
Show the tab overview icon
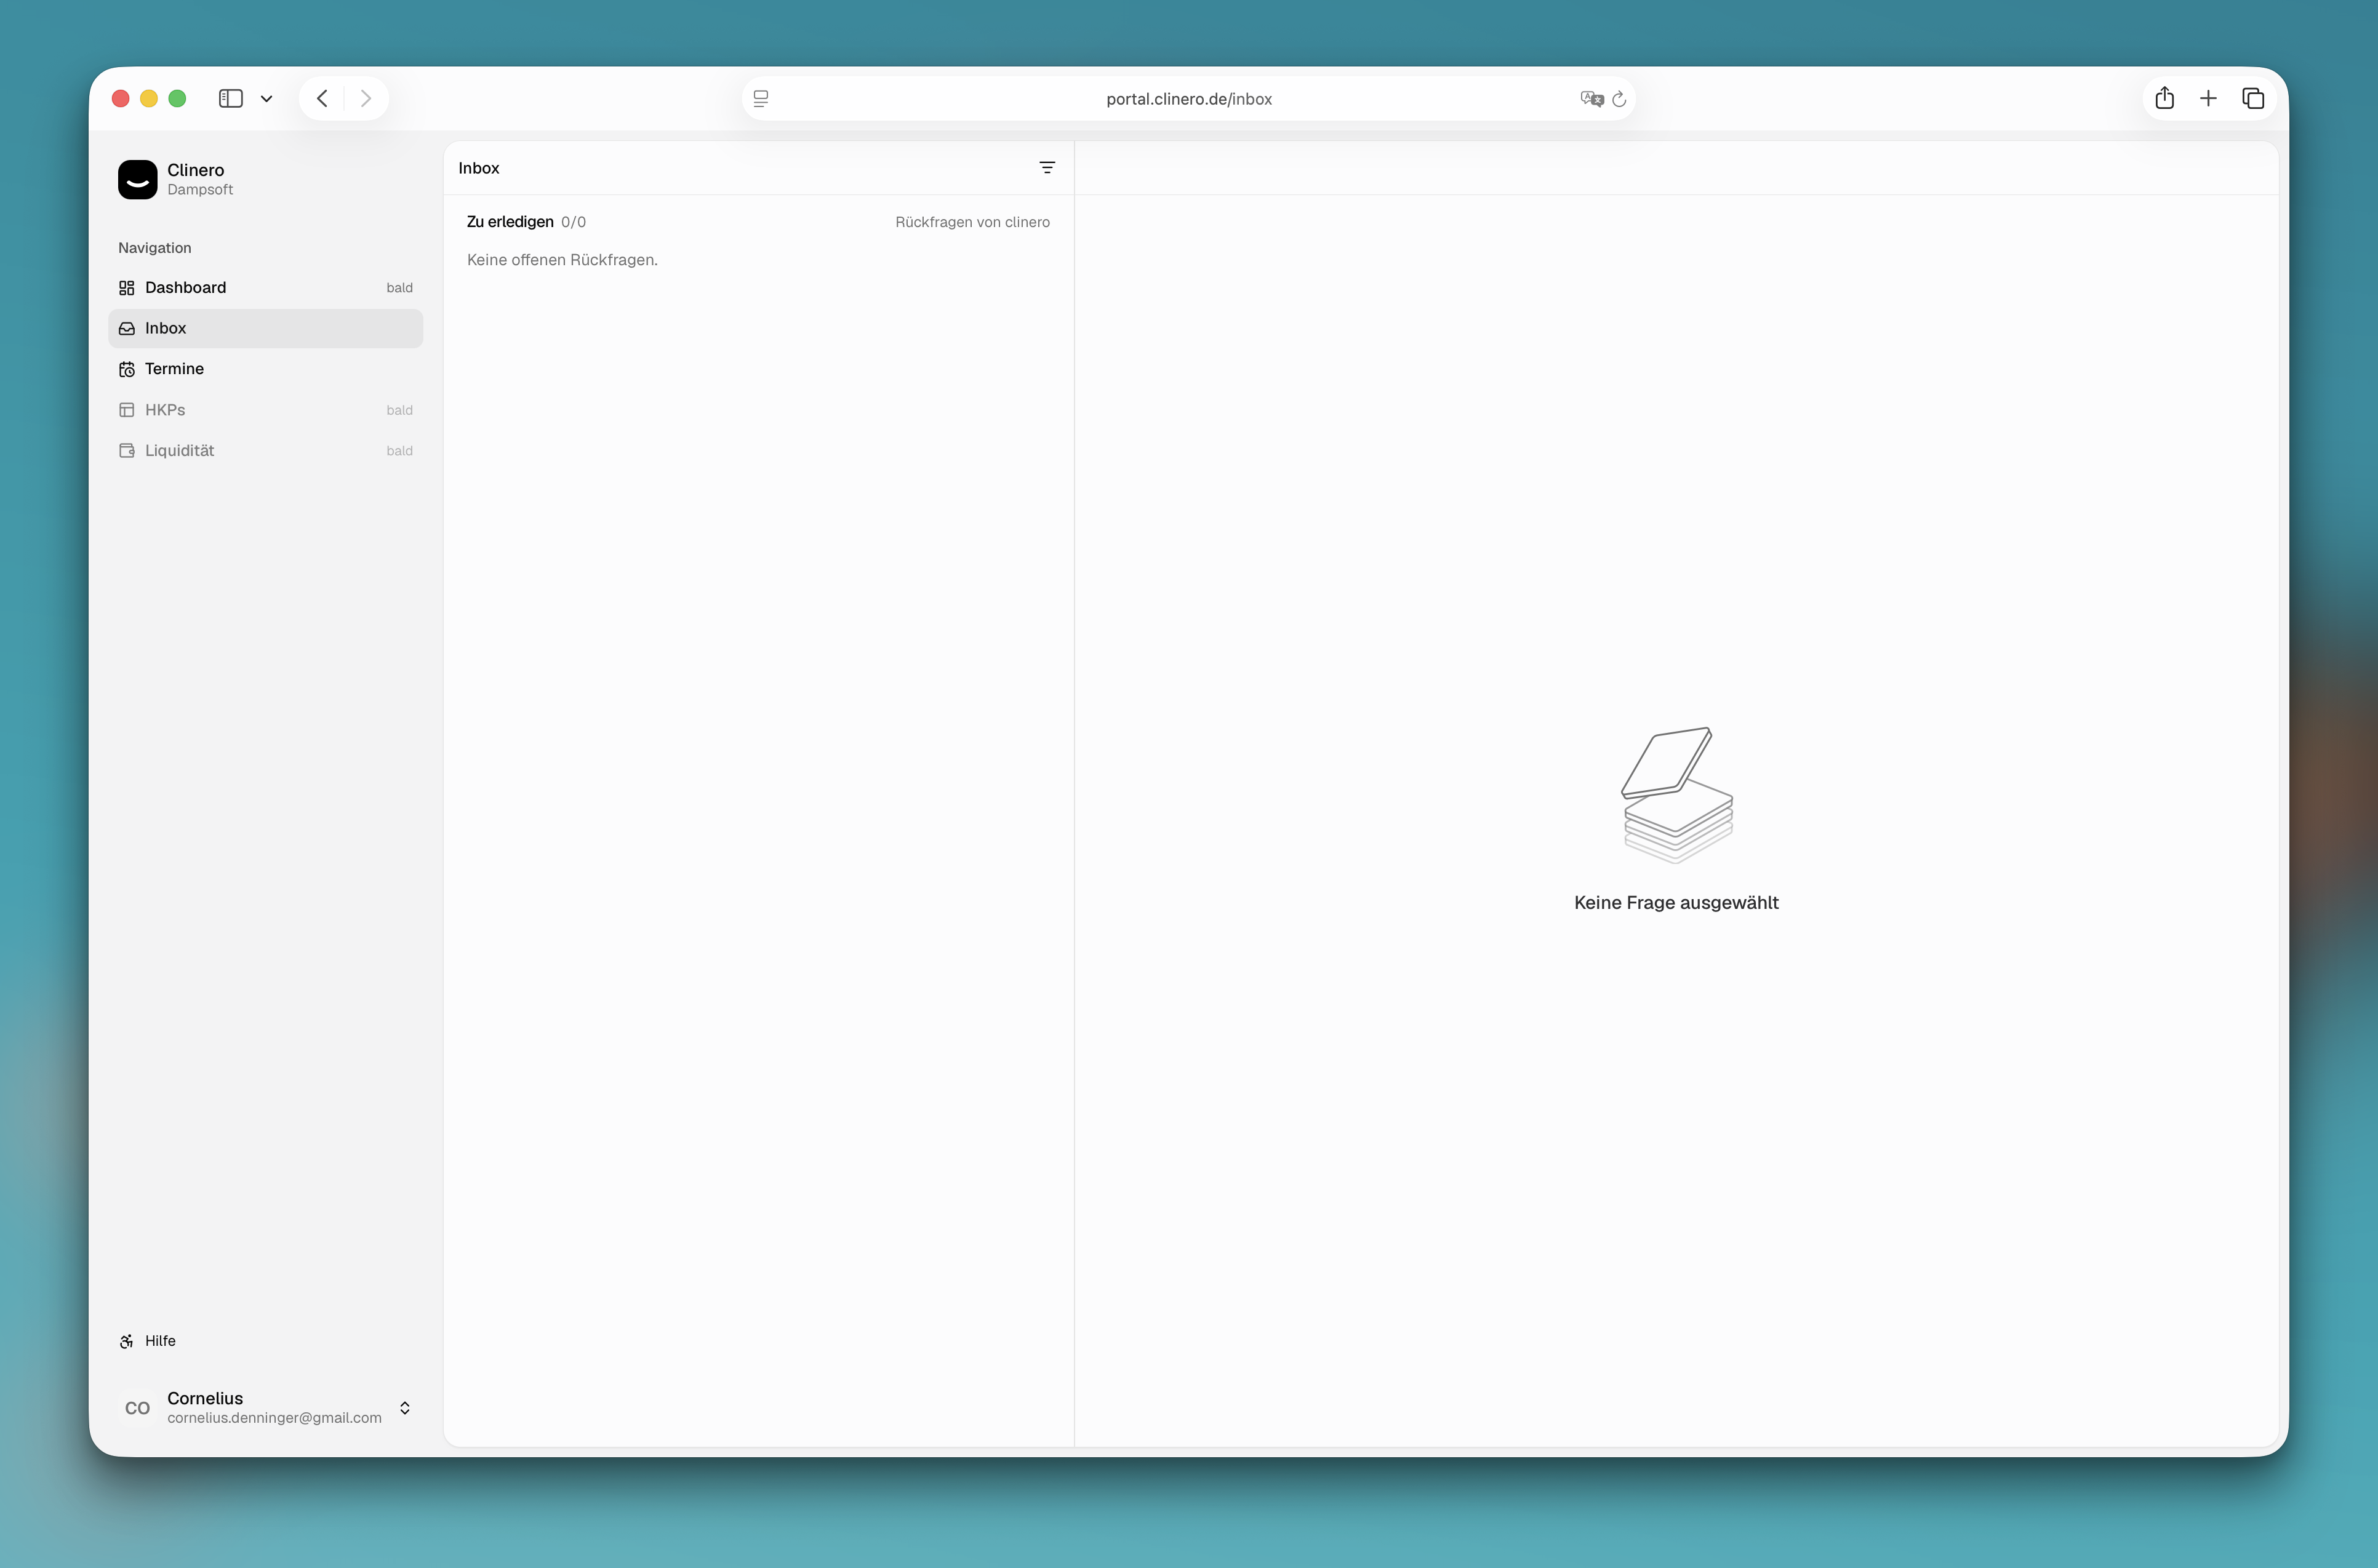[2253, 98]
